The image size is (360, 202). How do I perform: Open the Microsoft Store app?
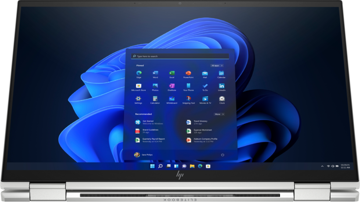[139, 86]
